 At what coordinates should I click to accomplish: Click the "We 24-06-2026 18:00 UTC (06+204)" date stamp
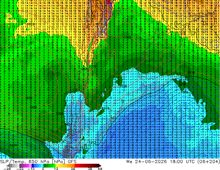click(x=173, y=162)
